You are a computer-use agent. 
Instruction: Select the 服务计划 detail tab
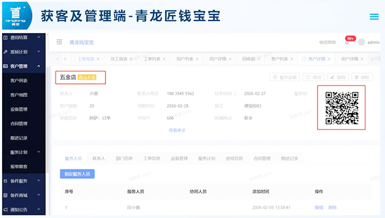pyautogui.click(x=207, y=159)
